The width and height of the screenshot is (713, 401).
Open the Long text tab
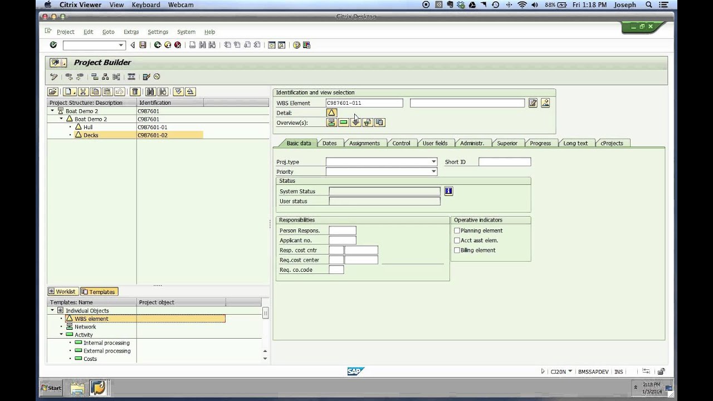(x=575, y=143)
